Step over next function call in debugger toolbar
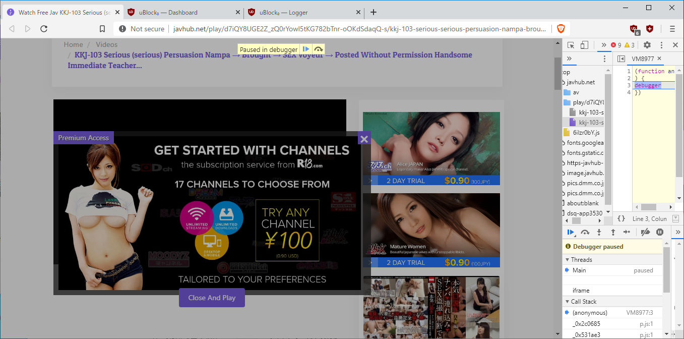 pos(585,232)
